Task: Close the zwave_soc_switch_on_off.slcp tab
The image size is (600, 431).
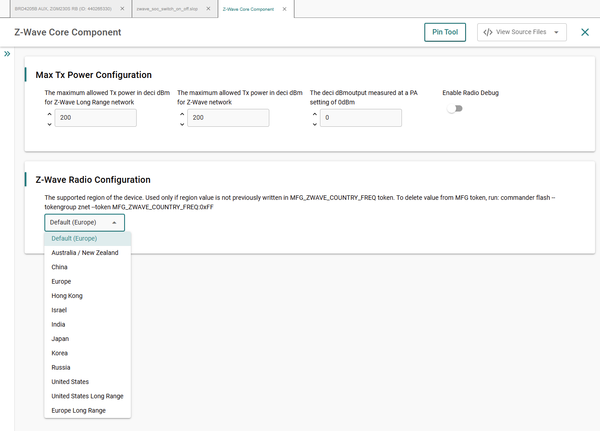Action: point(208,8)
